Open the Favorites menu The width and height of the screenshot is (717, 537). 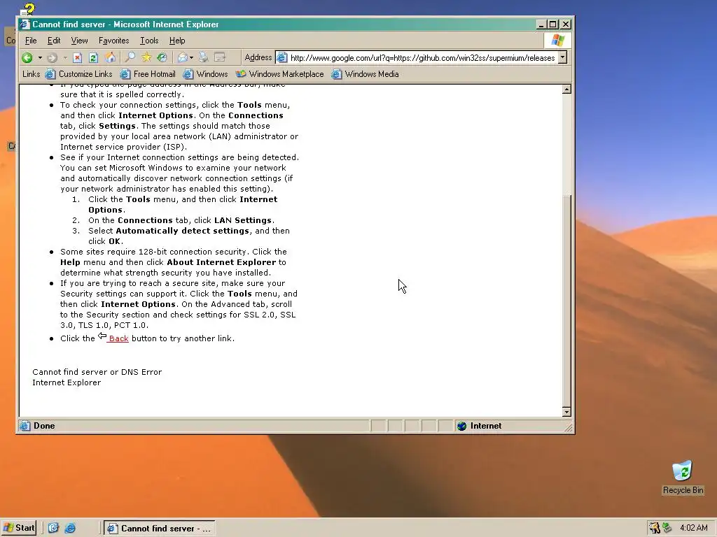click(x=114, y=41)
